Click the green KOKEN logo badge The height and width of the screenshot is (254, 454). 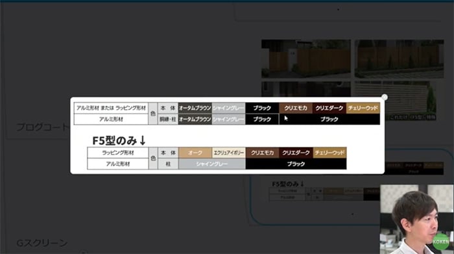[x=440, y=241]
